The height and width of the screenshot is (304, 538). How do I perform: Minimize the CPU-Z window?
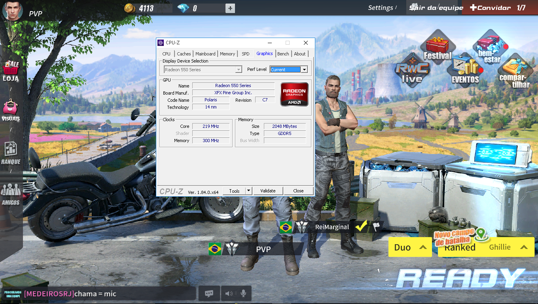[x=270, y=43]
